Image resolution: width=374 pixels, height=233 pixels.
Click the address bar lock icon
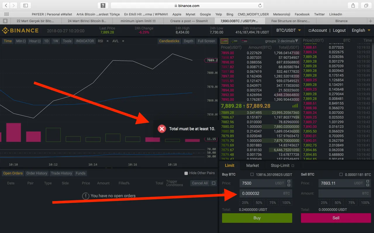point(176,6)
